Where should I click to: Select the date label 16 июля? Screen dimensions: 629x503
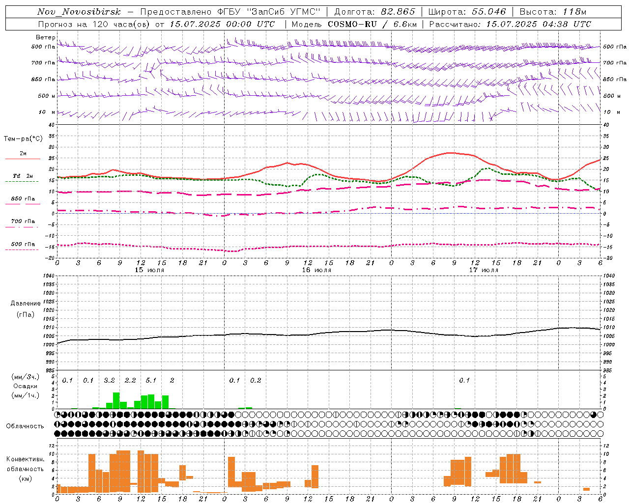click(x=316, y=270)
